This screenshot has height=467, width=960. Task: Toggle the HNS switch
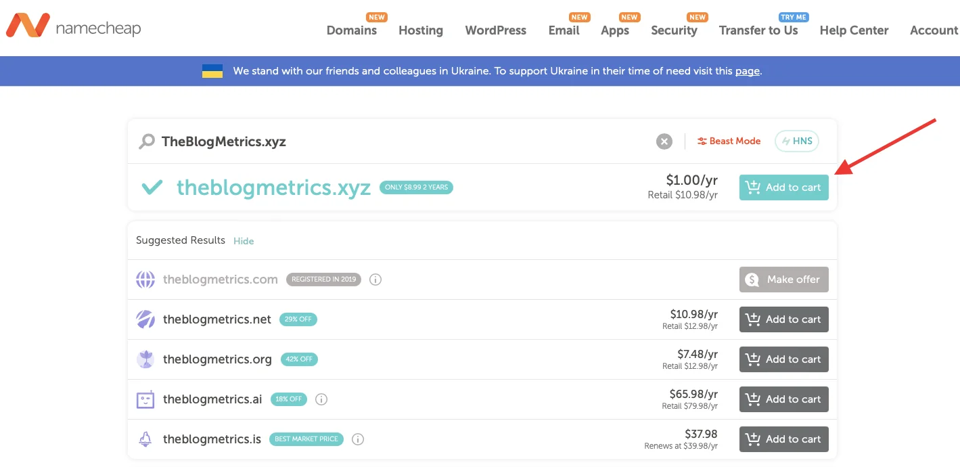[797, 141]
